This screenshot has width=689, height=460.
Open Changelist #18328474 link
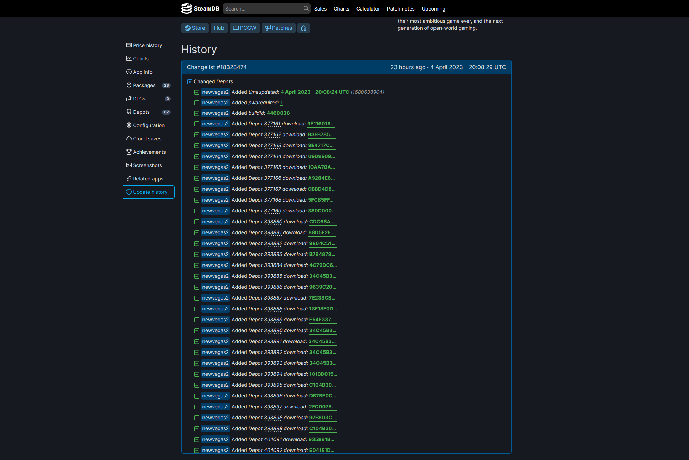point(217,67)
